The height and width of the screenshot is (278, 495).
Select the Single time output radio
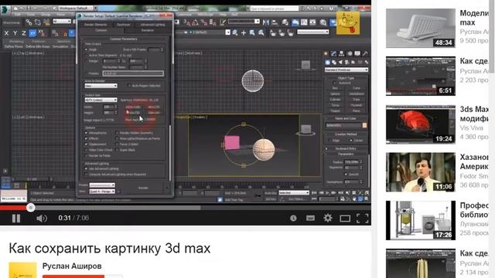(x=86, y=49)
